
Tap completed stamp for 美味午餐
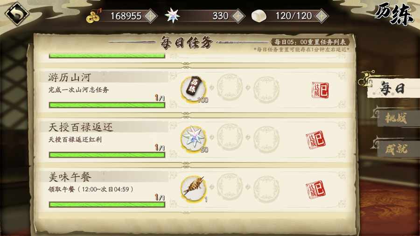point(316,189)
